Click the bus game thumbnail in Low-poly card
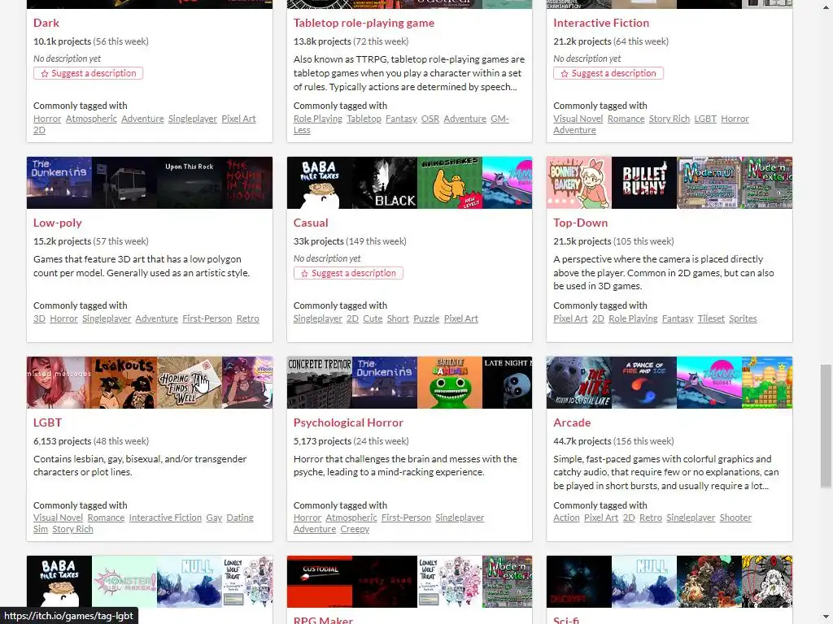This screenshot has width=833, height=624. point(124,183)
